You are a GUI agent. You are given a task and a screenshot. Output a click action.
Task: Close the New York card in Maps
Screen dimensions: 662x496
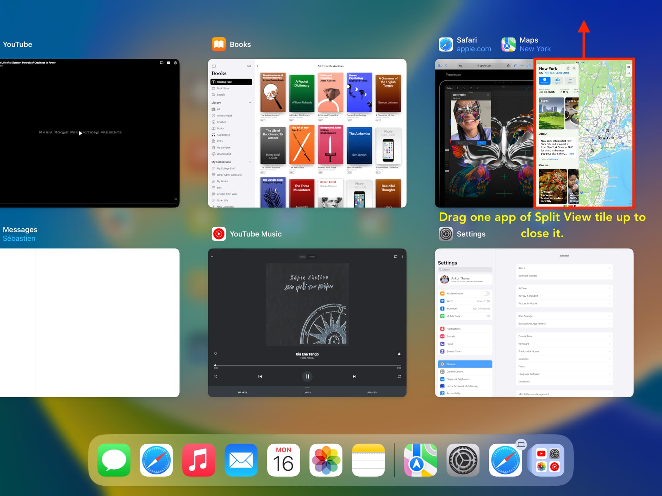[x=574, y=68]
